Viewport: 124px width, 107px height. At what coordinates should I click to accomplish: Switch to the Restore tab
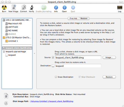pyautogui.click(x=84, y=18)
